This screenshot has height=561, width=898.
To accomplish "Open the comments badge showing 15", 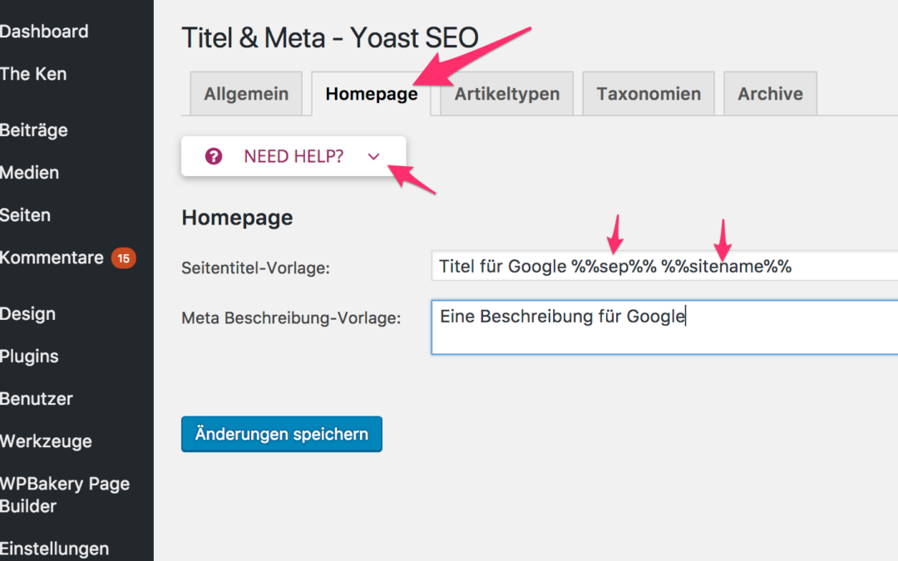I will tap(123, 258).
